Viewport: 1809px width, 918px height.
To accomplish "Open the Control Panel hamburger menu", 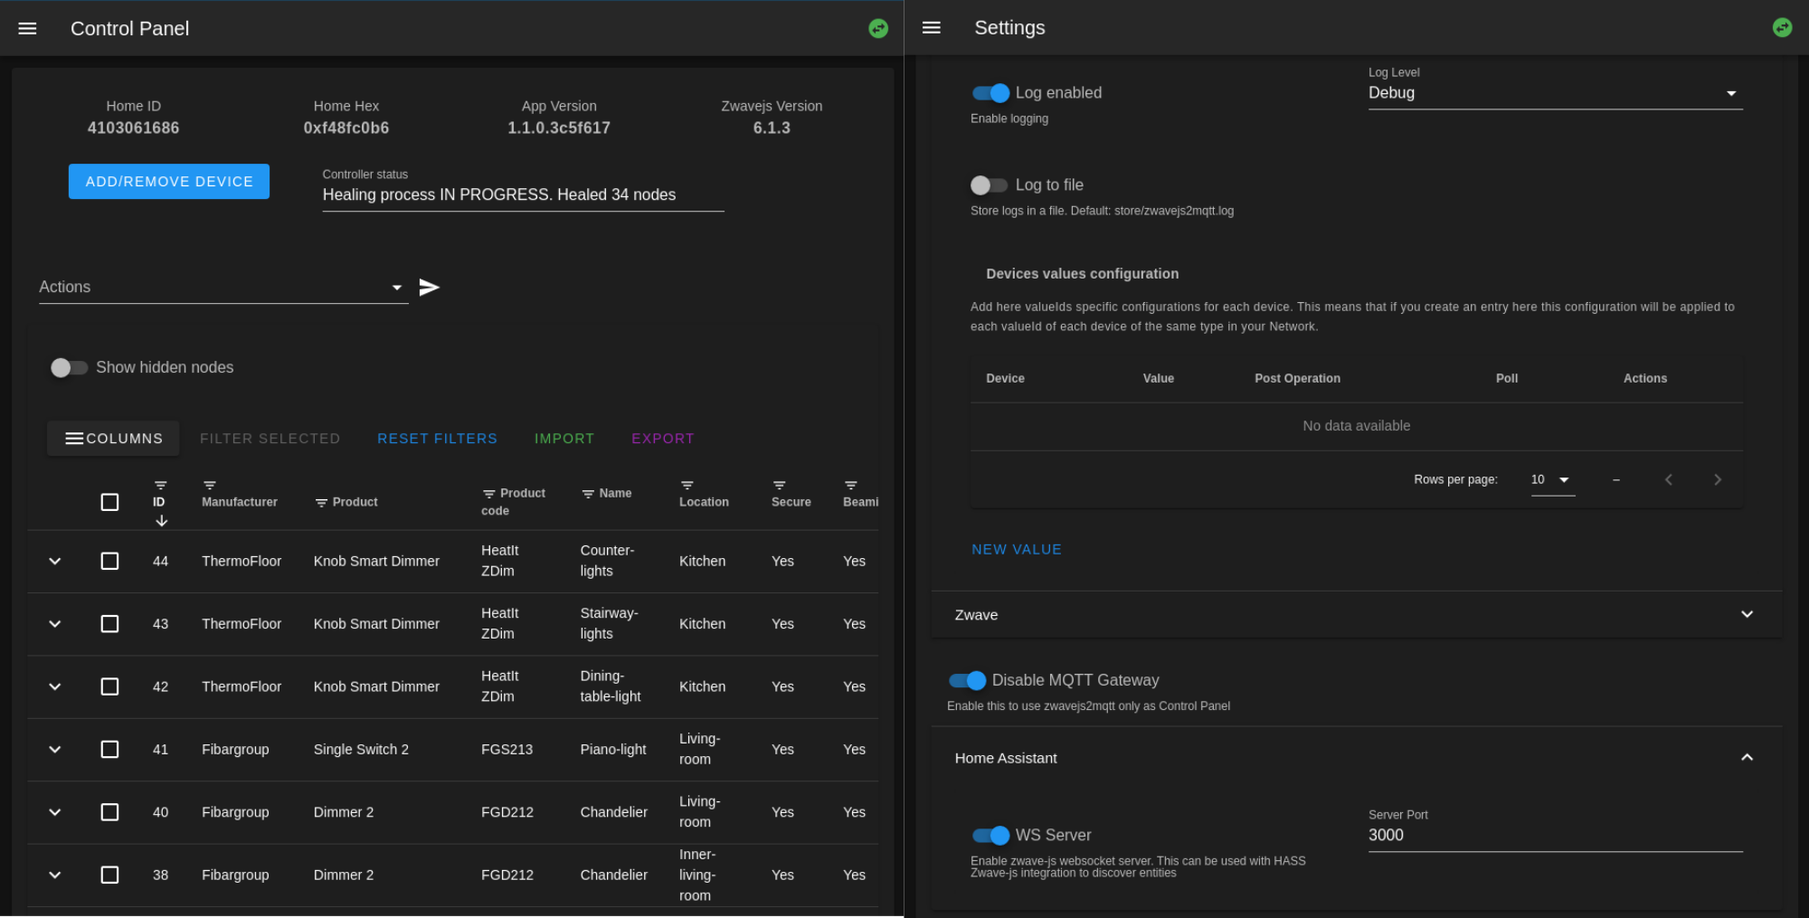I will (x=28, y=28).
